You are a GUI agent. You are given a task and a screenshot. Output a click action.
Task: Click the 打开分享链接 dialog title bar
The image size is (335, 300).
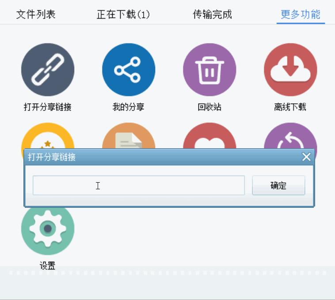[x=169, y=157]
